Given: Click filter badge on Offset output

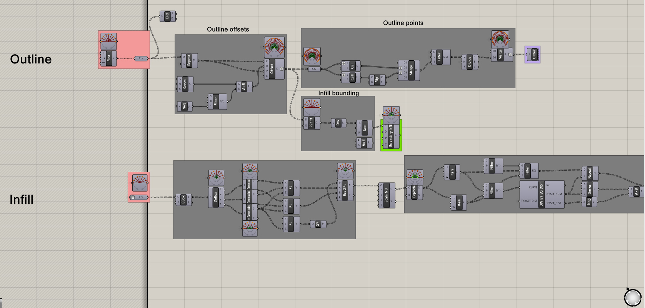Looking at the screenshot, I should 282,69.
